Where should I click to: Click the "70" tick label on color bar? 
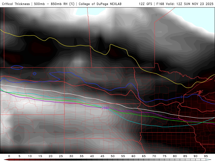pyautogui.click(x=154, y=156)
